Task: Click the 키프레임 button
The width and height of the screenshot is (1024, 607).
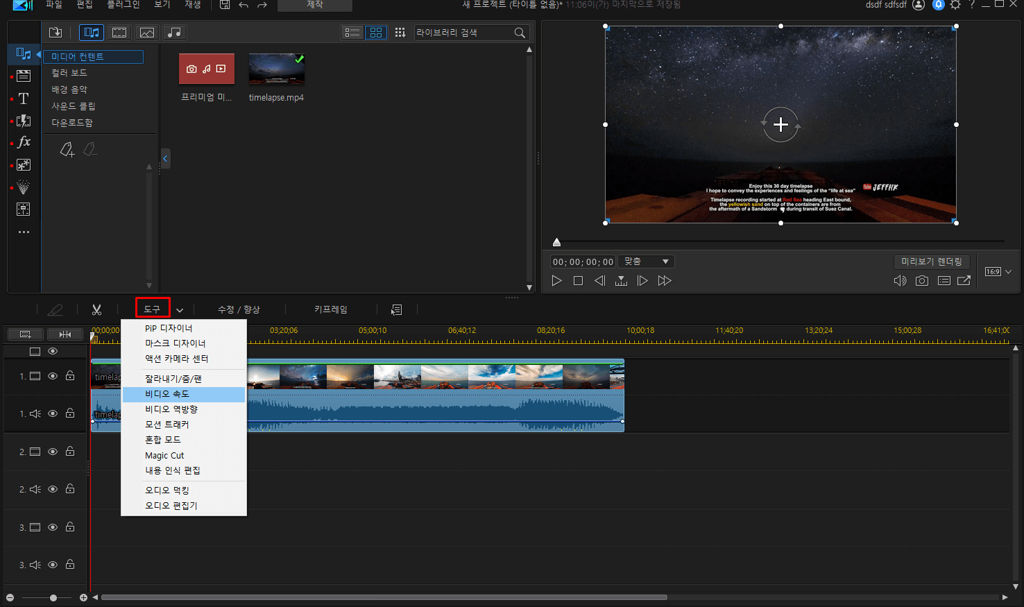Action: tap(330, 309)
